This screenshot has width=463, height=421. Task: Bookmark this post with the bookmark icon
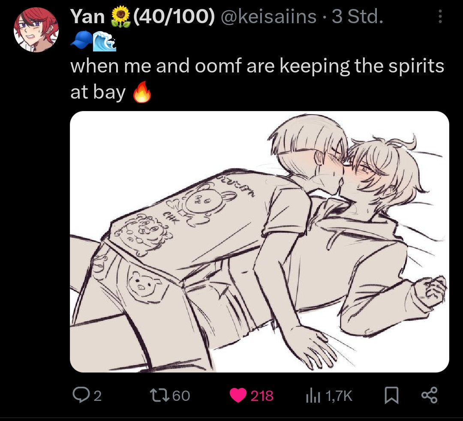point(391,396)
